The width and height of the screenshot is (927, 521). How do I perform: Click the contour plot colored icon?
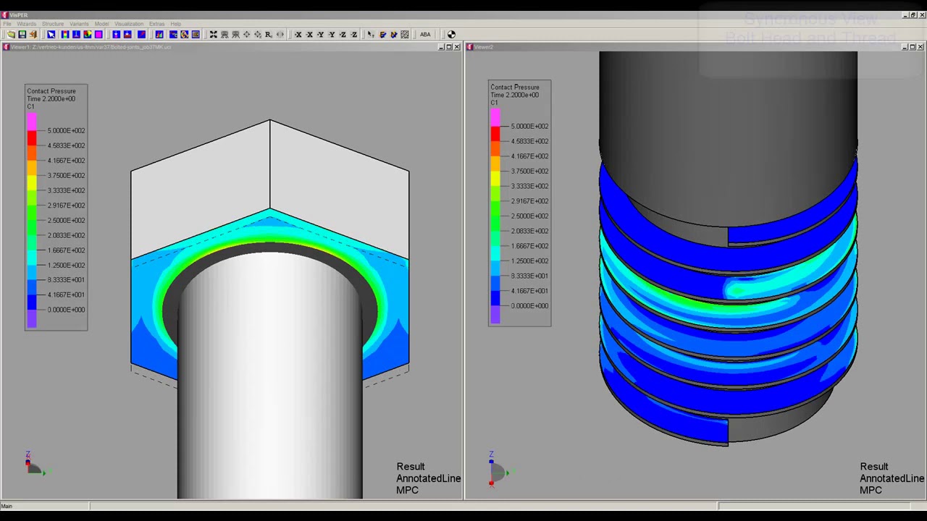coord(87,34)
